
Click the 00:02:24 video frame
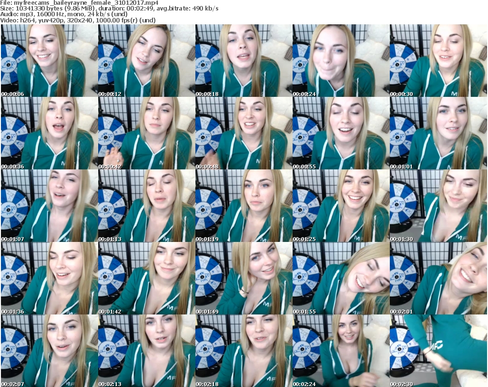pos(341,351)
